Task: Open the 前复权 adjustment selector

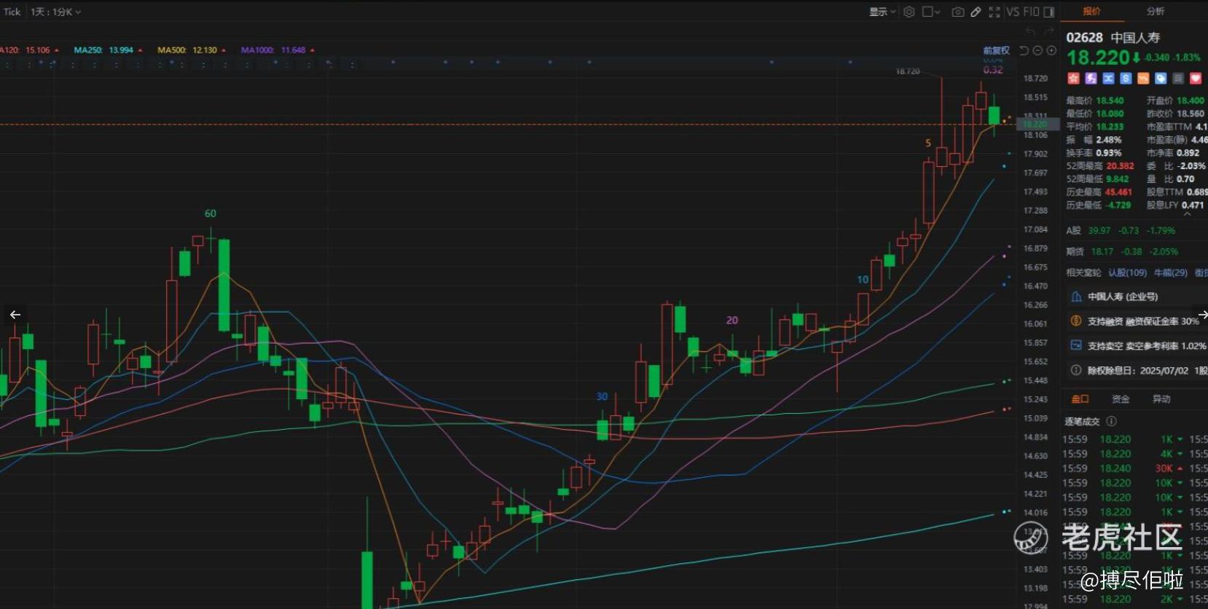Action: [x=996, y=50]
